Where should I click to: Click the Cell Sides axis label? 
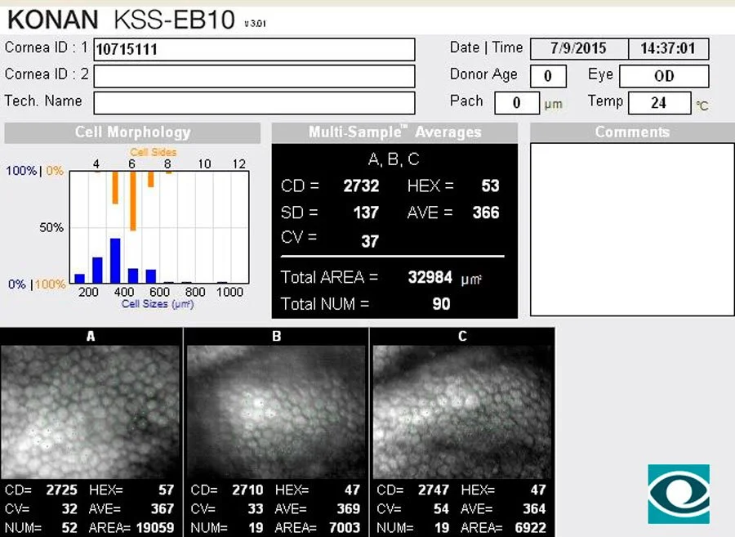(154, 152)
